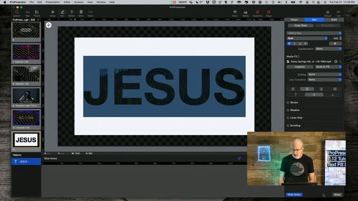Open the Bible toolbar icon
The image size is (358, 201).
[81, 13]
